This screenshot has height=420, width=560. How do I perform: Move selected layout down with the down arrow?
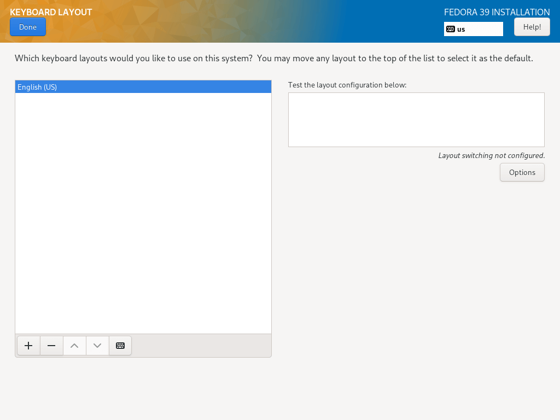point(97,346)
